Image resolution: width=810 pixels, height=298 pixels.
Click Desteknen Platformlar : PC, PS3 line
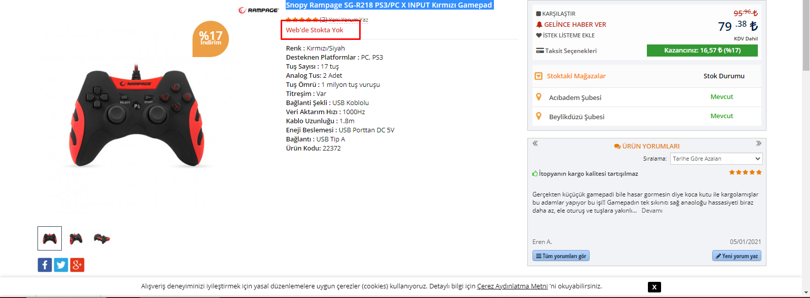click(x=334, y=57)
